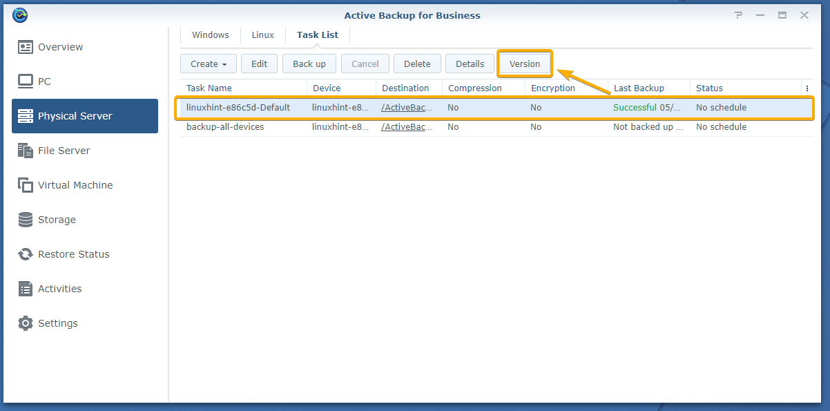Open the Restore Status icon
Viewport: 830px width, 411px height.
point(26,254)
